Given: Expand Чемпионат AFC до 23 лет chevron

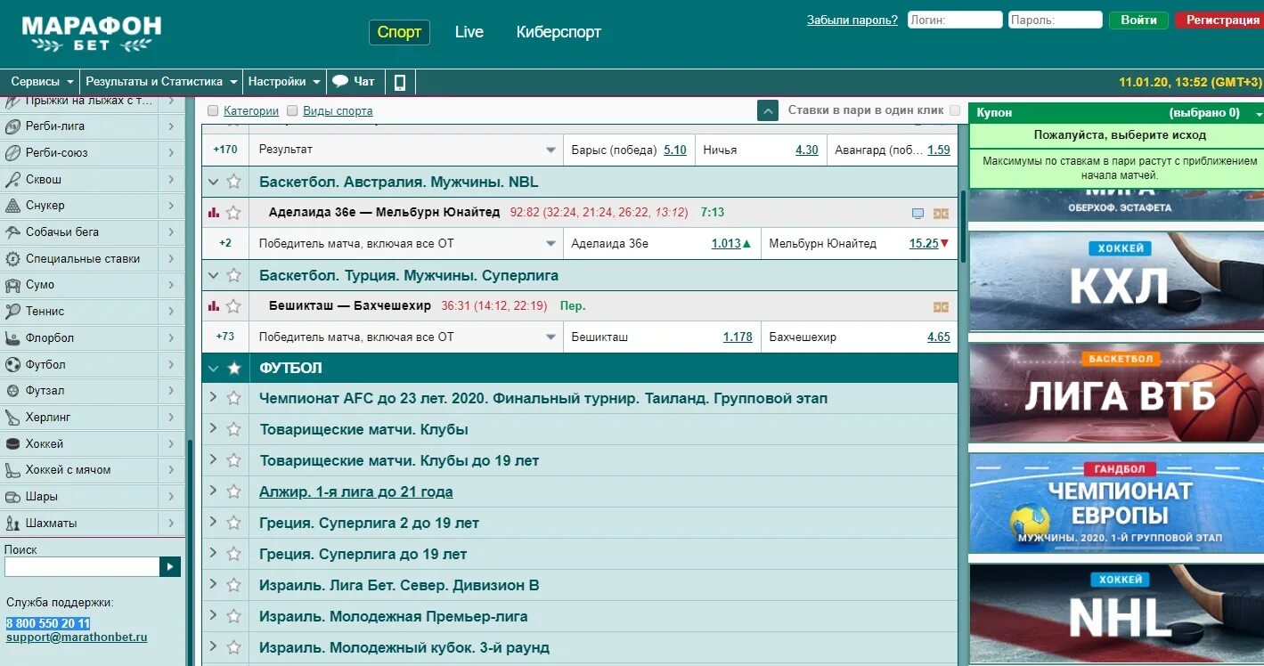Looking at the screenshot, I should pos(213,398).
